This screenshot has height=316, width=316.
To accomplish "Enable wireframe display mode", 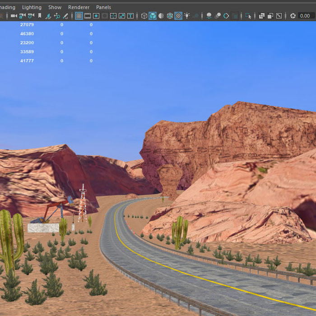I will [x=144, y=16].
